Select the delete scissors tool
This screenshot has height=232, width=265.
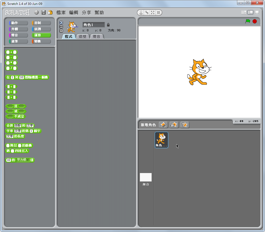pyautogui.click(x=147, y=13)
